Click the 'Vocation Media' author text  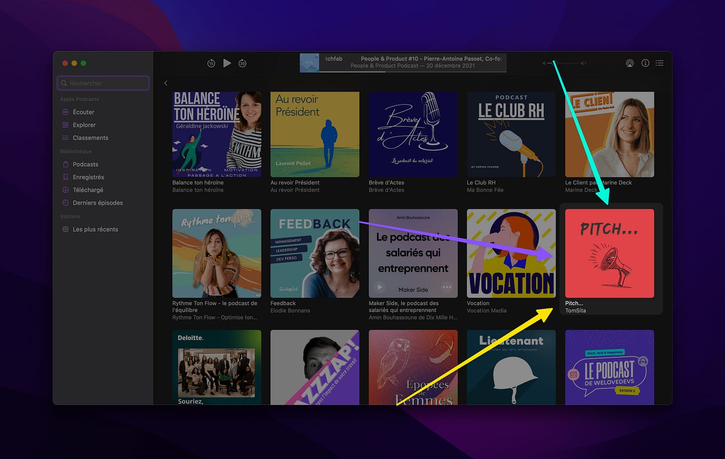coord(486,310)
